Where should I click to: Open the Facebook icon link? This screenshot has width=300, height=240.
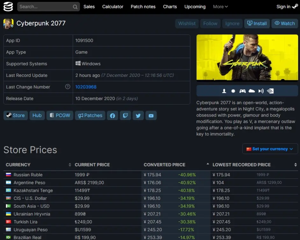tap(112, 115)
